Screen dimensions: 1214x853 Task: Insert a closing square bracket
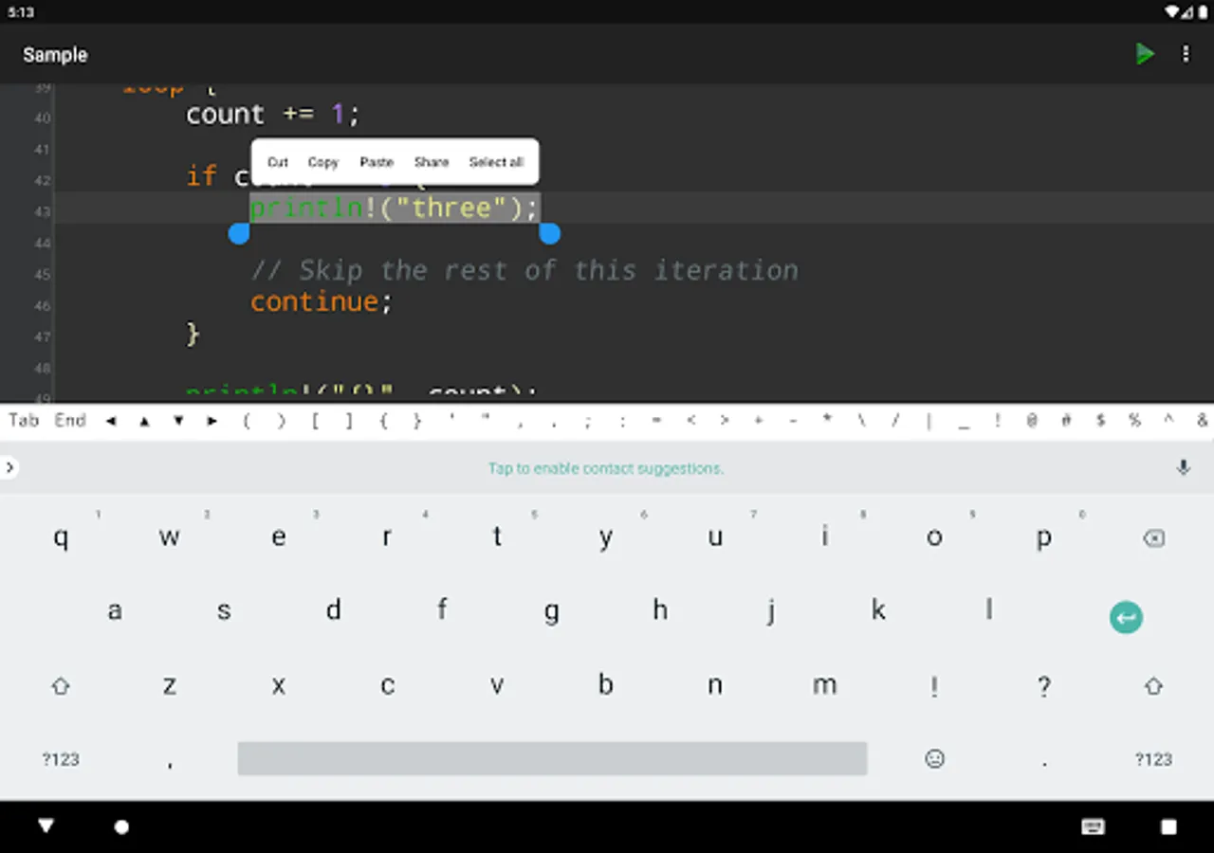click(x=349, y=421)
